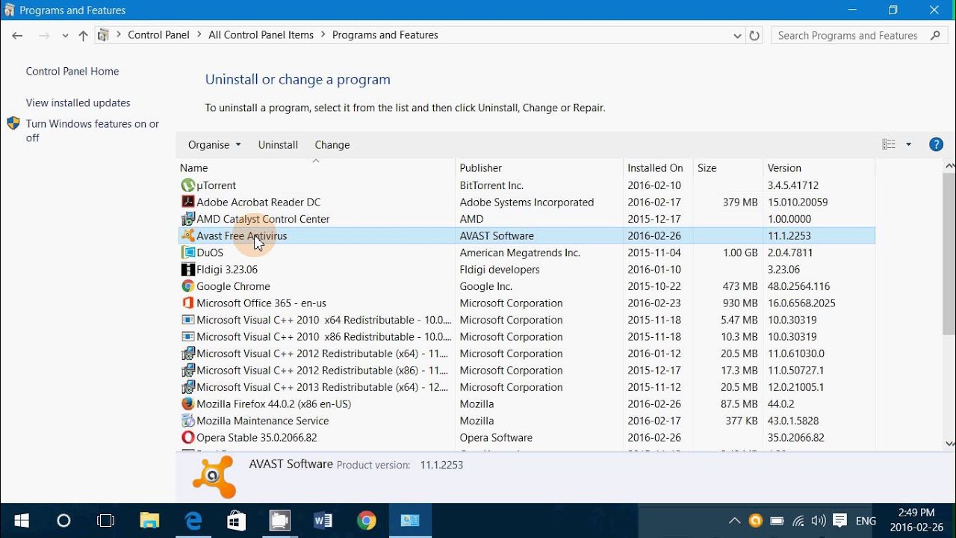The width and height of the screenshot is (956, 538).
Task: Click the Visual C++ 2013 (x64) icon
Action: tap(188, 387)
